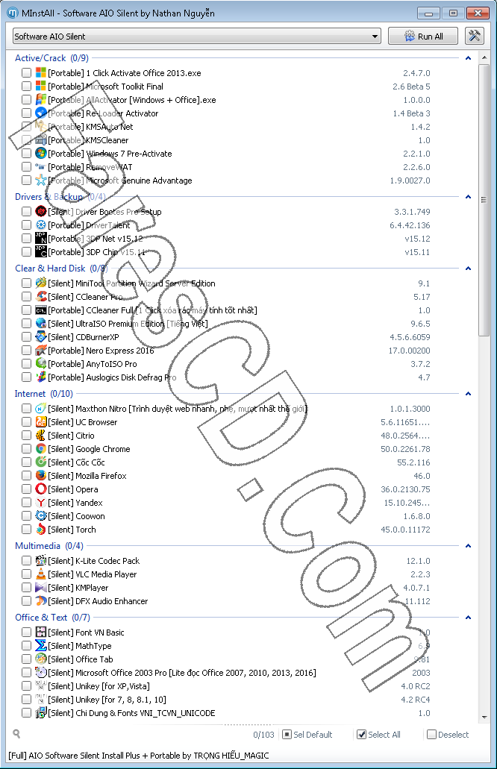
Task: Select the Office & Text (0/7) header
Action: click(52, 617)
